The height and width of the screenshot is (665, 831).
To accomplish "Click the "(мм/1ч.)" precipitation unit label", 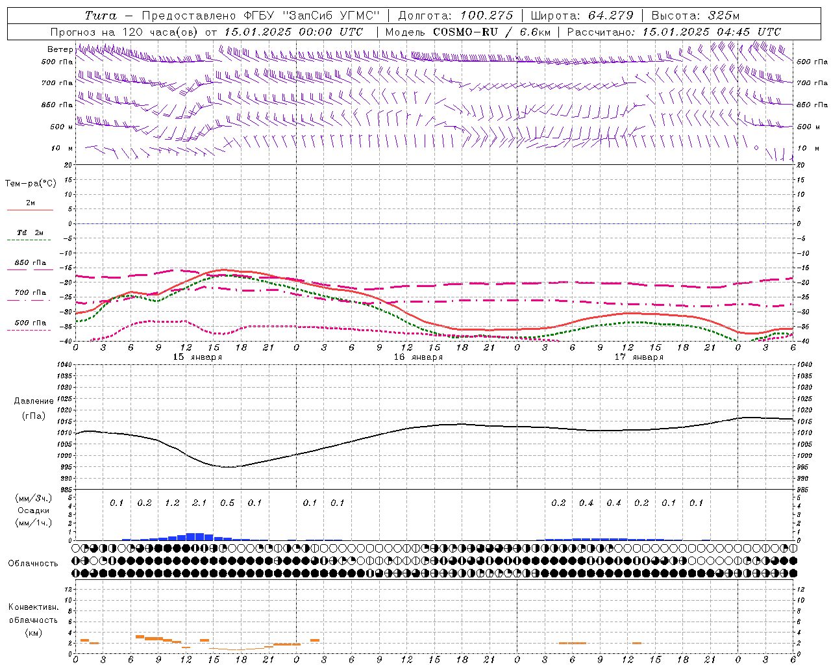I will click(x=33, y=523).
